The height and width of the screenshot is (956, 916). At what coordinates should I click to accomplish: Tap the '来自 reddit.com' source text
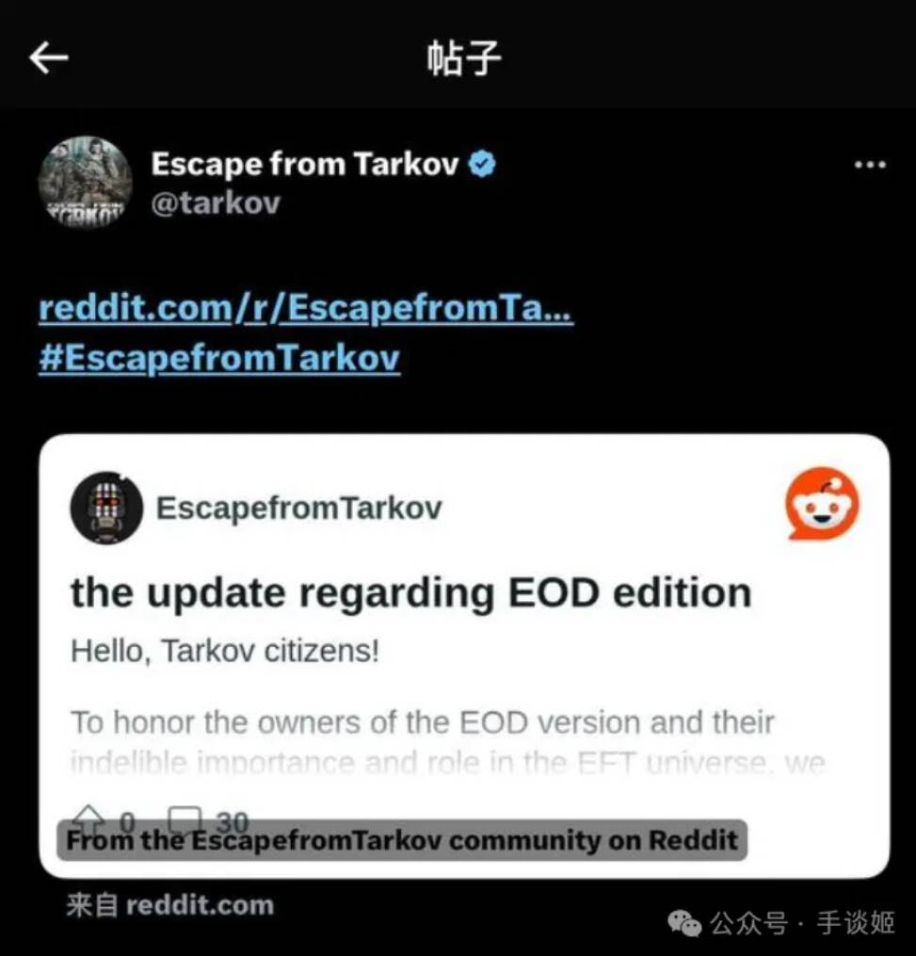coord(170,905)
